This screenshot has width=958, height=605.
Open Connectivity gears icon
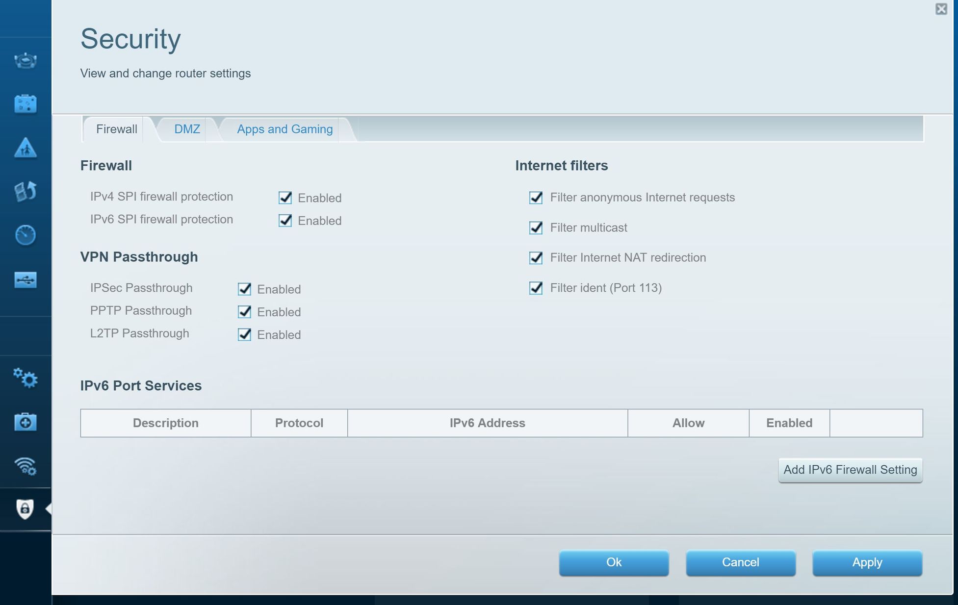pyautogui.click(x=25, y=378)
